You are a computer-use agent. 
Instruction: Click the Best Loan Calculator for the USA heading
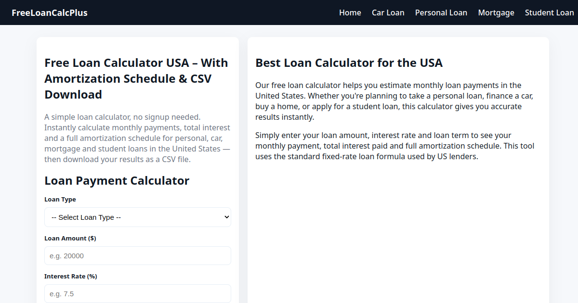(x=349, y=63)
